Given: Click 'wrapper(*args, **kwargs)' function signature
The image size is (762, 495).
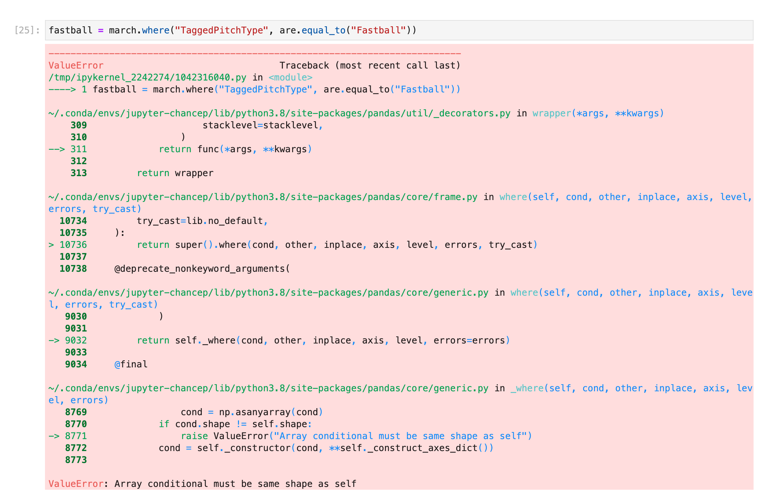Looking at the screenshot, I should tap(598, 113).
